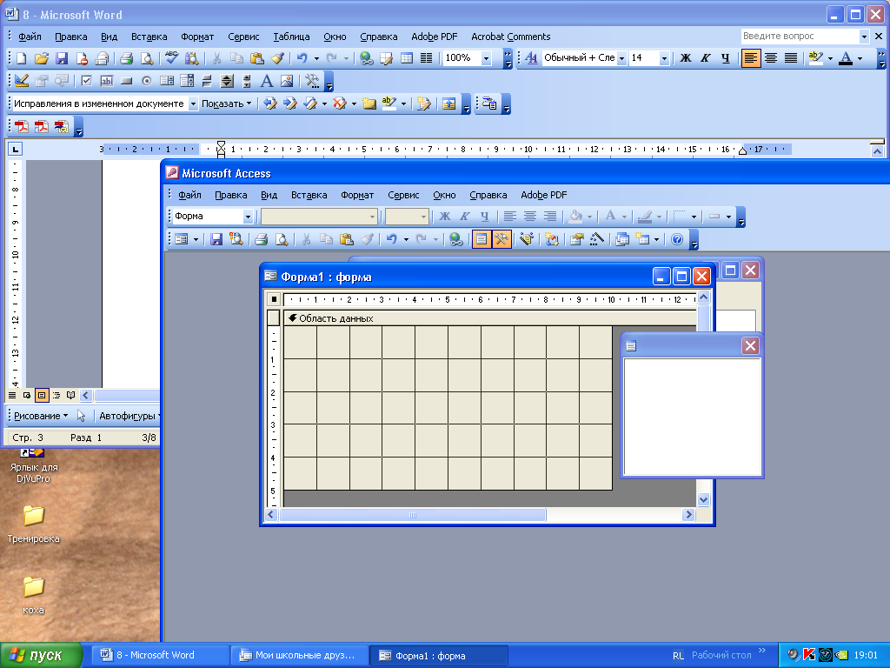Click the Word spelling check ABC icon
Viewport: 890px width, 668px height.
171,58
